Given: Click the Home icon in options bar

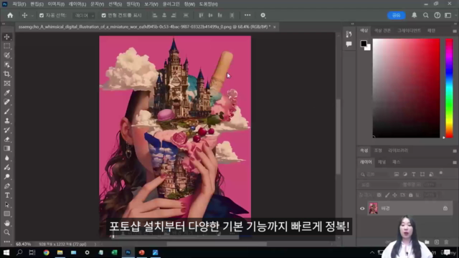Looking at the screenshot, I should tap(10, 15).
